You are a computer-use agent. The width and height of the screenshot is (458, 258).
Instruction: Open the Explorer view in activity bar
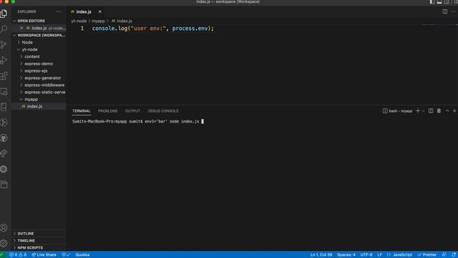click(x=4, y=14)
